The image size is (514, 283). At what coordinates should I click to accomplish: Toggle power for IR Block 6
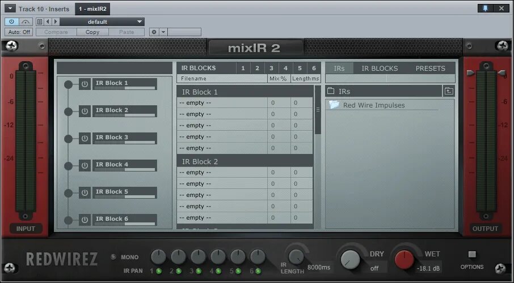coord(85,220)
